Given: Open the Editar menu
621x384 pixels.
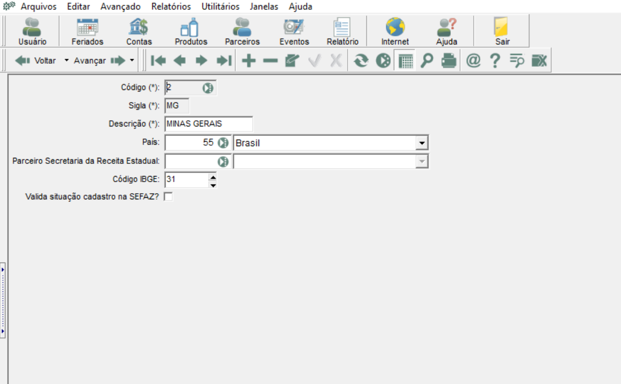Looking at the screenshot, I should tap(78, 7).
